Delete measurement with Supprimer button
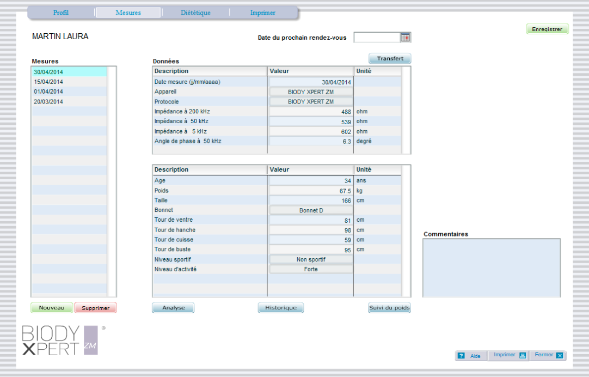 [x=95, y=308]
